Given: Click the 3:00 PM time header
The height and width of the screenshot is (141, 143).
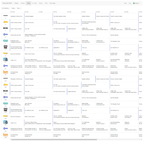Looking at the screenshot, I should point(83,12).
